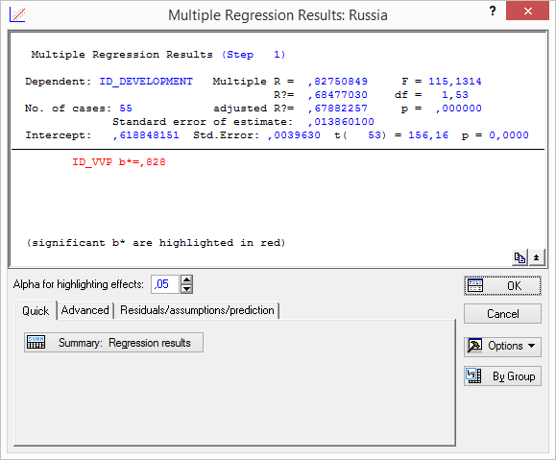Close the Multiple Regression Results dialog
Viewport: 556px width, 460px height.
click(527, 11)
